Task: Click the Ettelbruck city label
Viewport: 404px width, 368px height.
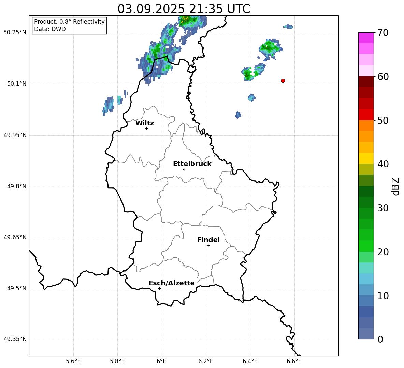Action: [192, 164]
